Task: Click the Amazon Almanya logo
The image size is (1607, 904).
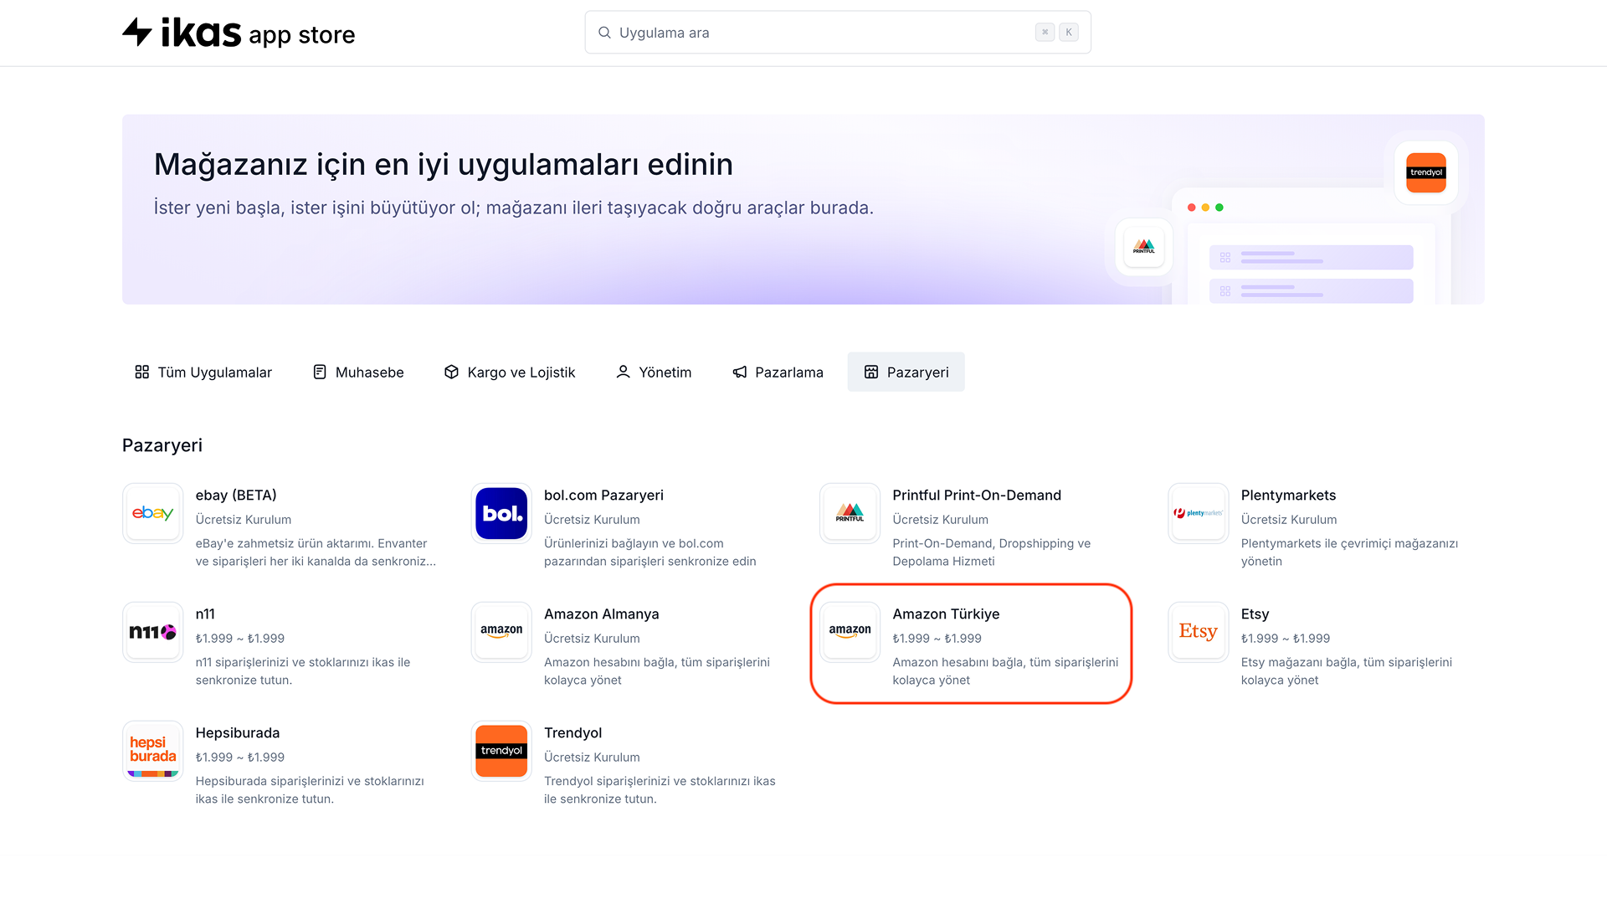Action: coord(501,632)
